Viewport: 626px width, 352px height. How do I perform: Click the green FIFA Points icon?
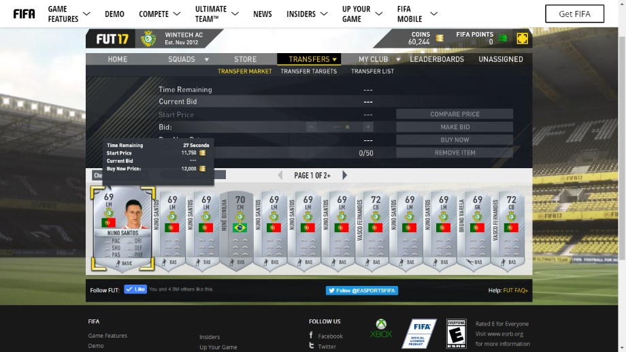(503, 38)
